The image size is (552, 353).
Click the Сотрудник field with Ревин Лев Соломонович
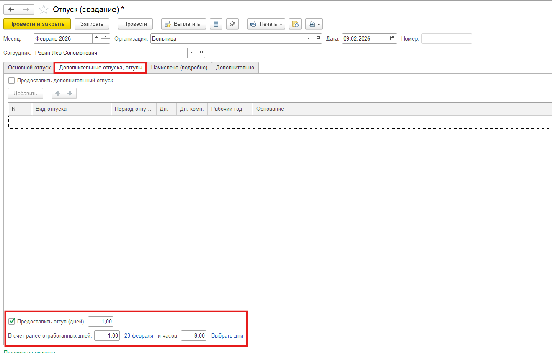[x=111, y=53]
